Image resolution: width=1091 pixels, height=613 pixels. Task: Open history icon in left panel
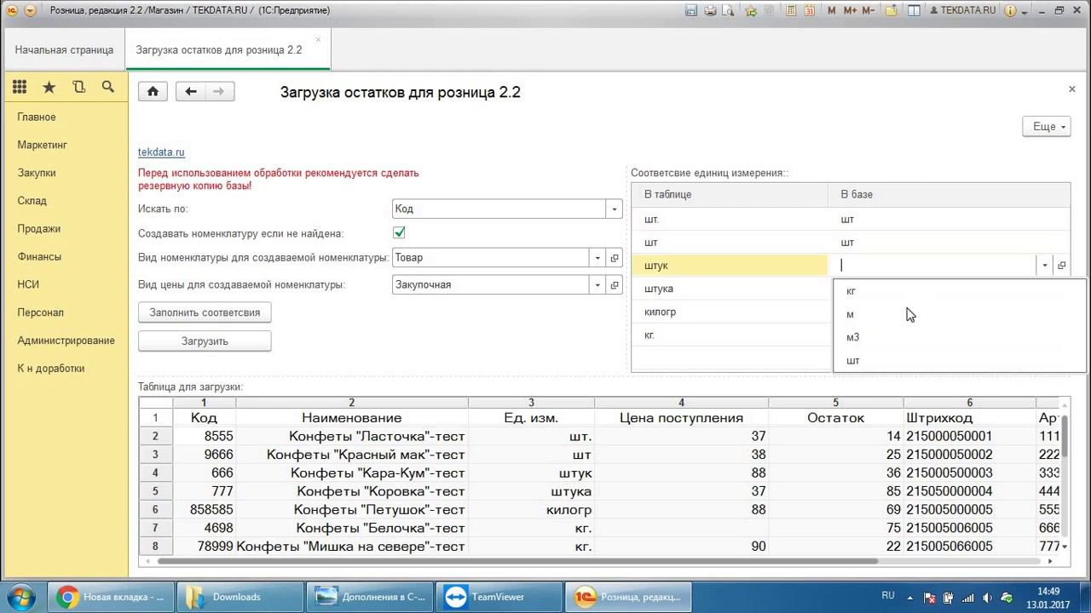[x=79, y=87]
